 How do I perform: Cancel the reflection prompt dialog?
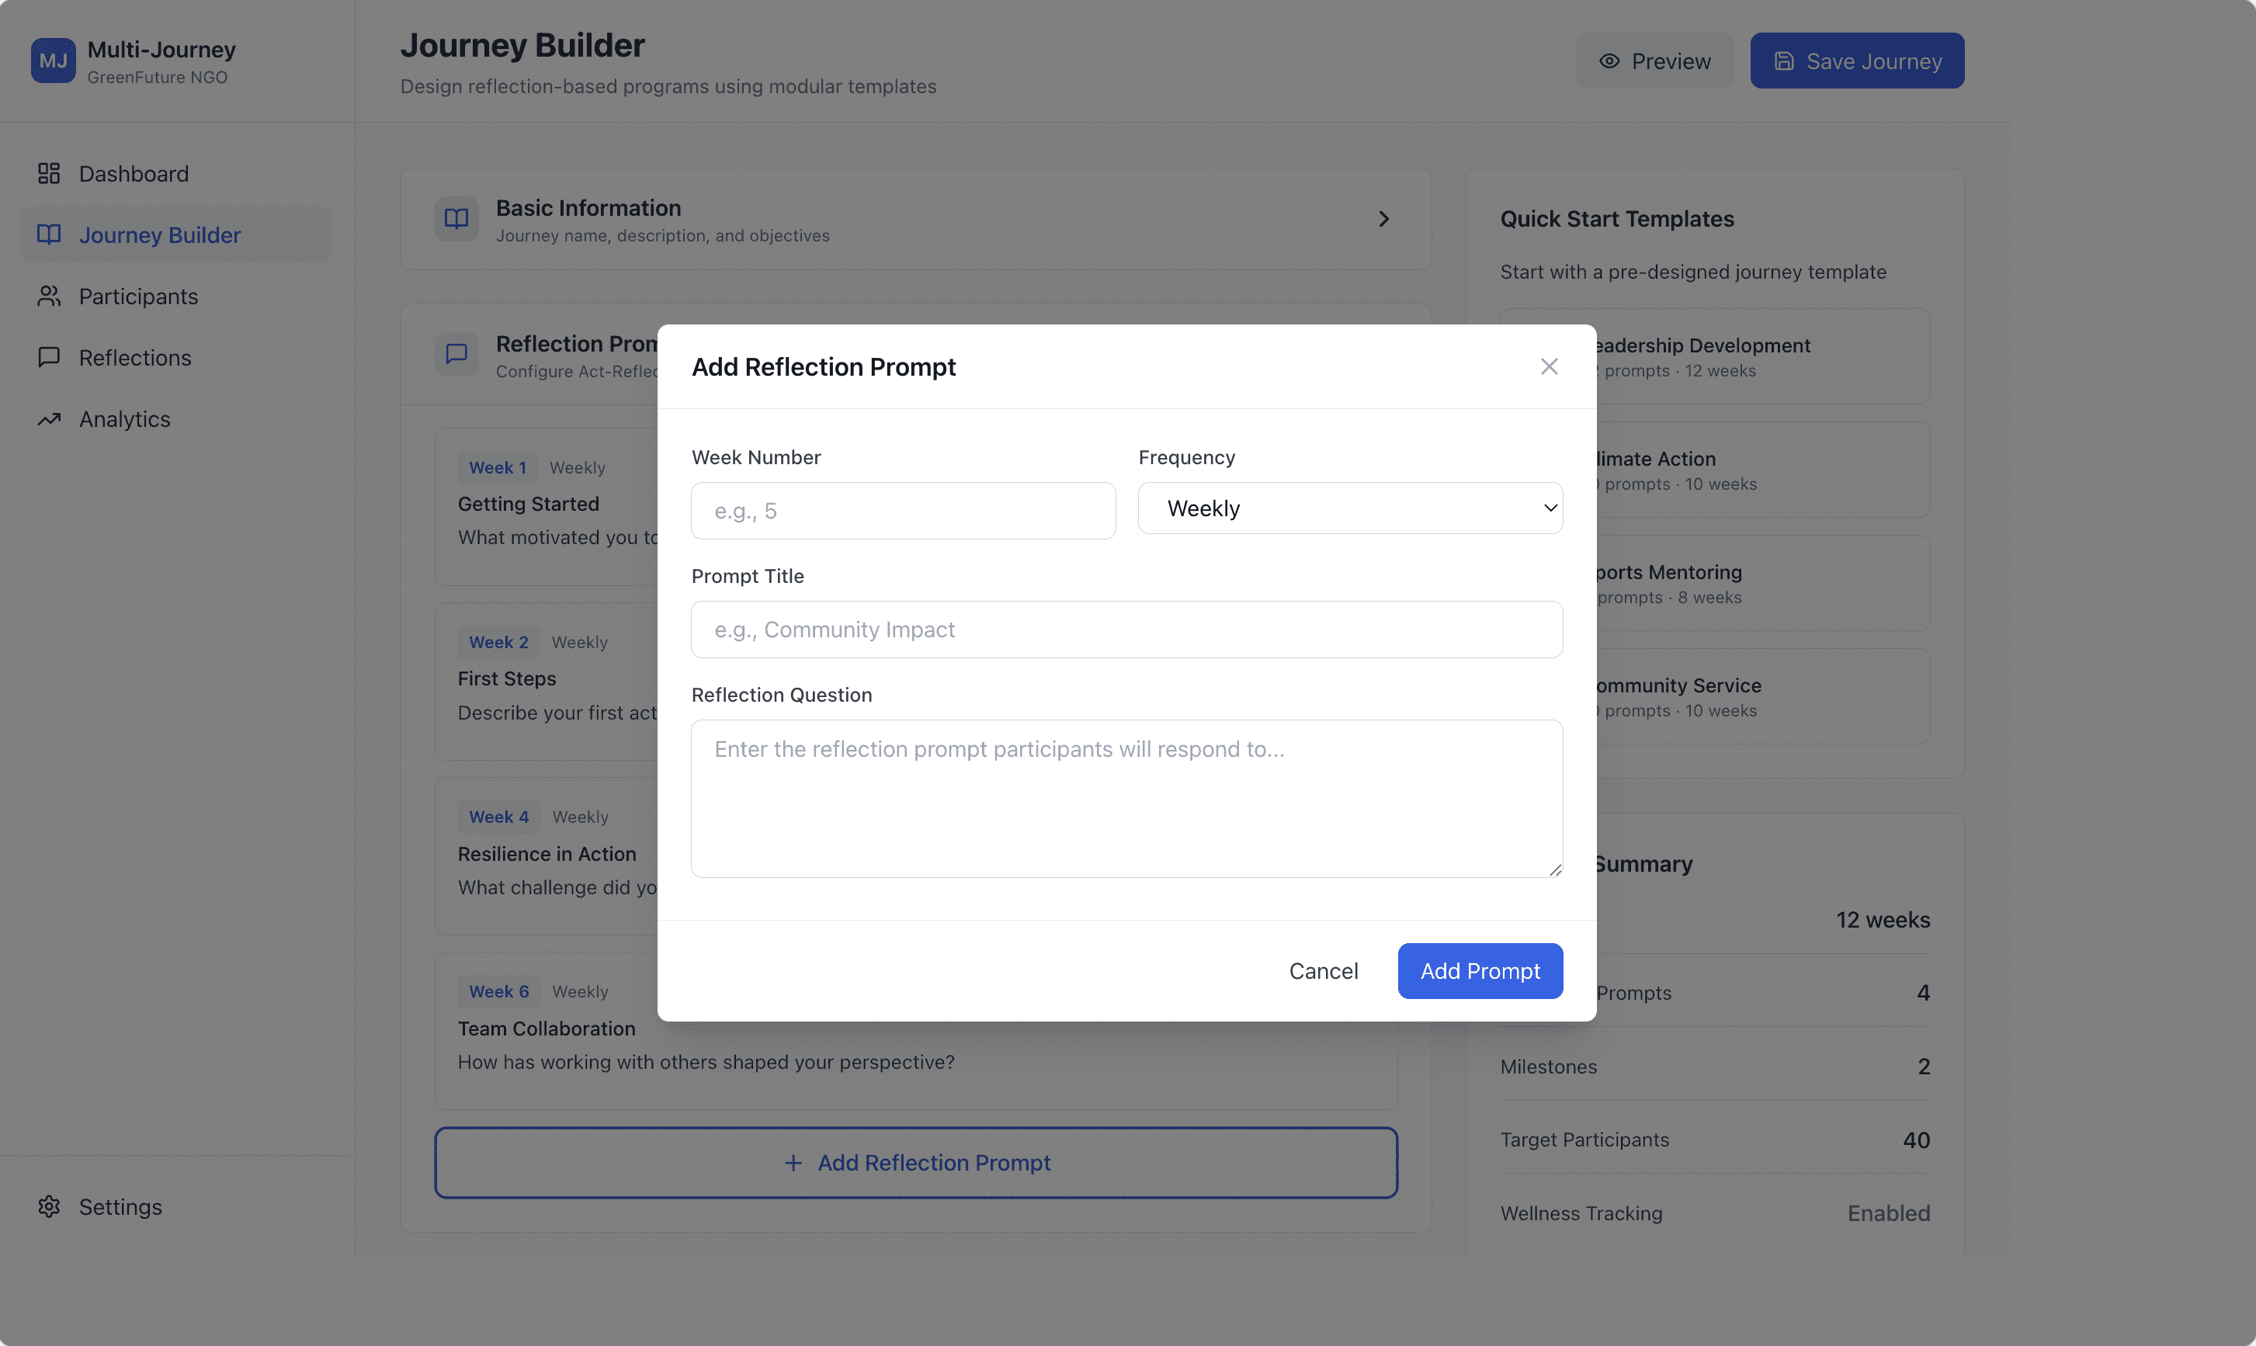coord(1323,970)
